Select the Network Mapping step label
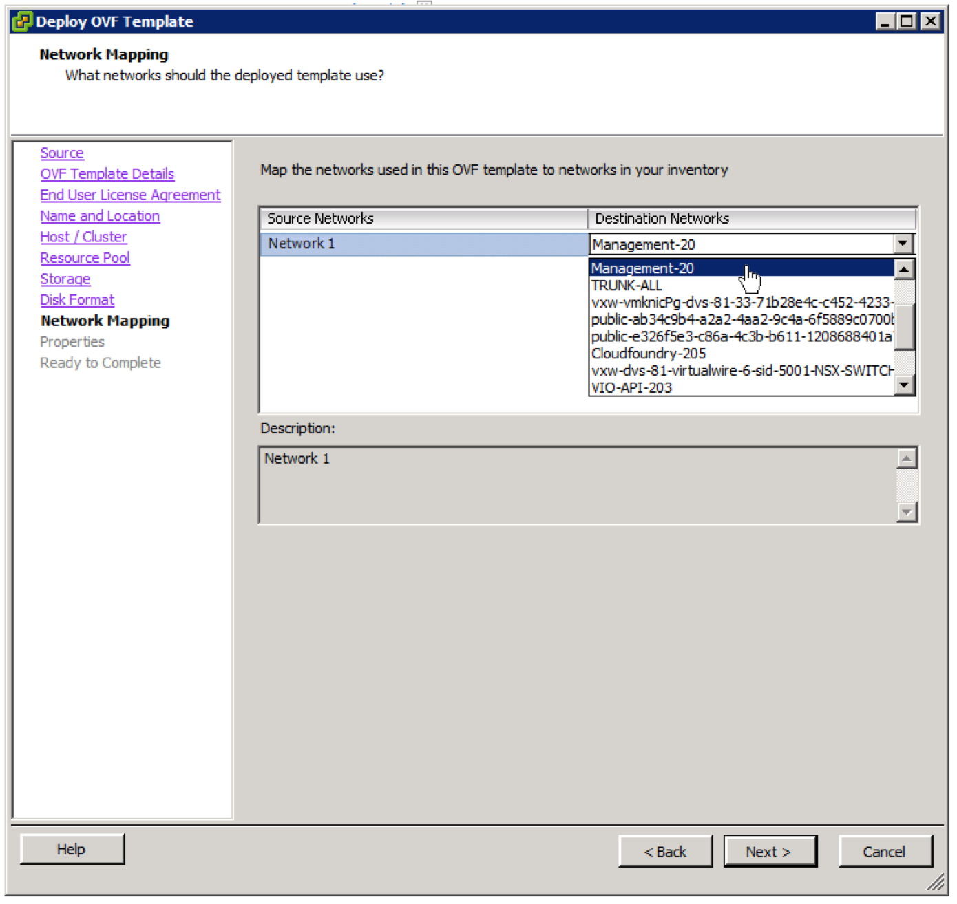 (x=105, y=321)
